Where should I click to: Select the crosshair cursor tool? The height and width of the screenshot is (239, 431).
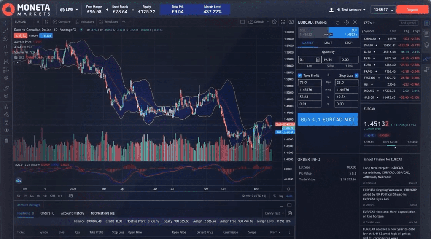tap(6, 23)
